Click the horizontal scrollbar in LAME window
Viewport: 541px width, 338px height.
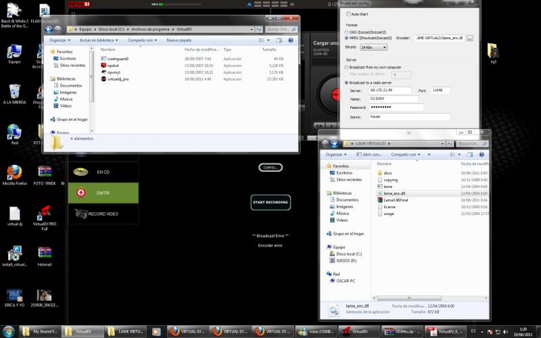click(x=409, y=298)
